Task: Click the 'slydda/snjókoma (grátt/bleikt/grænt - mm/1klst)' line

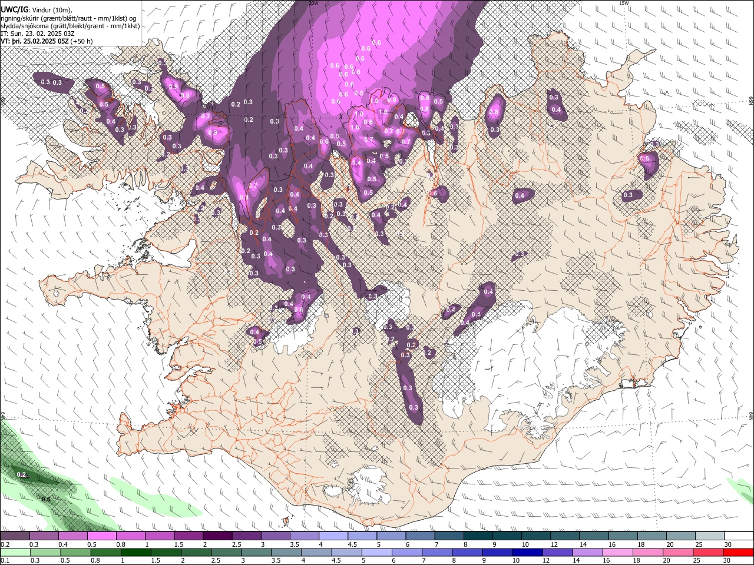Action: tap(70, 26)
